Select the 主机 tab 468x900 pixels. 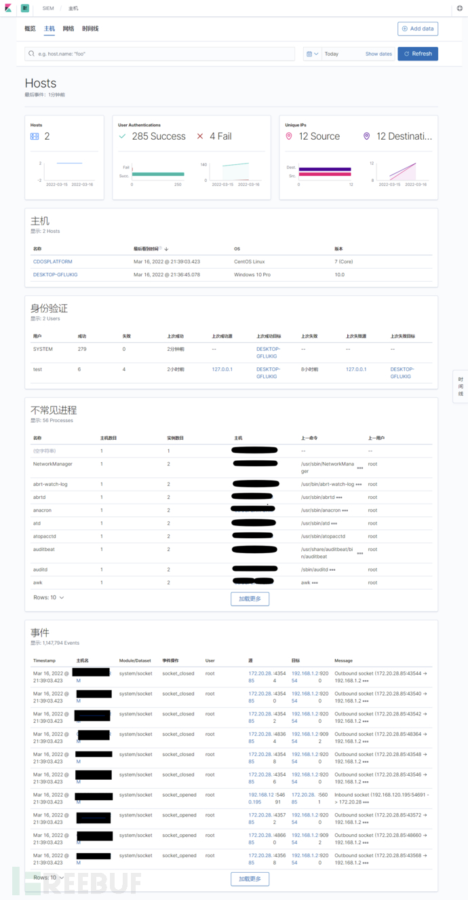click(50, 29)
